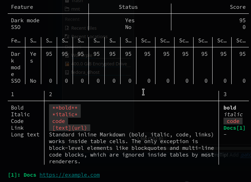Click the '[1]: Docs' footnote label
The height and width of the screenshot is (182, 251).
(x=22, y=175)
